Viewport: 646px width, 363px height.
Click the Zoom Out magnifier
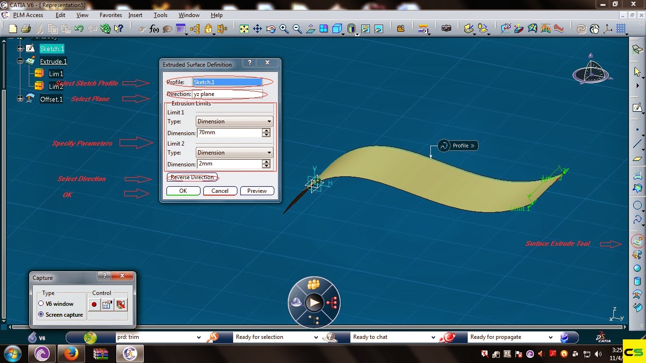click(x=297, y=29)
